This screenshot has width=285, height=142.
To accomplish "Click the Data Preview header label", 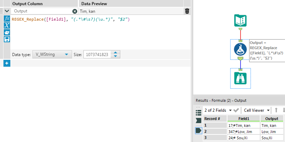I will (94, 4).
